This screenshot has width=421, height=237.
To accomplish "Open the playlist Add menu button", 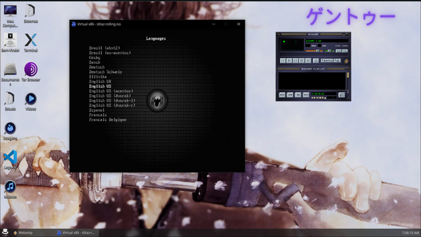I will (x=282, y=95).
